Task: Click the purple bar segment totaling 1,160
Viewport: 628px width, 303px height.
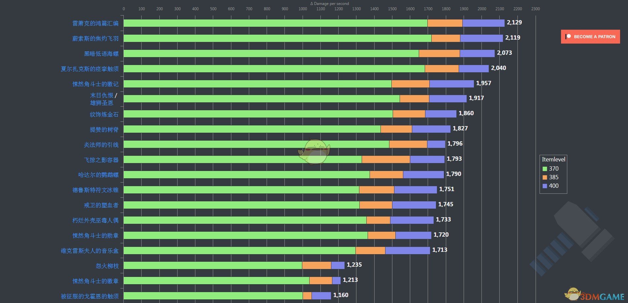Action: (321, 296)
